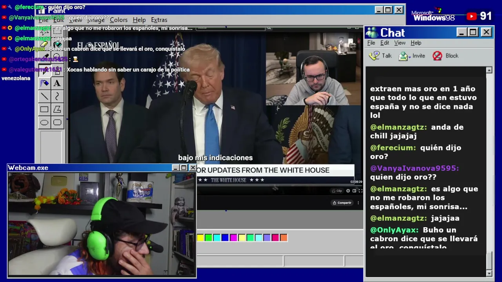Viewport: 502px width, 282px height.
Task: Click the Chat scrollbar up arrow
Action: (x=489, y=70)
